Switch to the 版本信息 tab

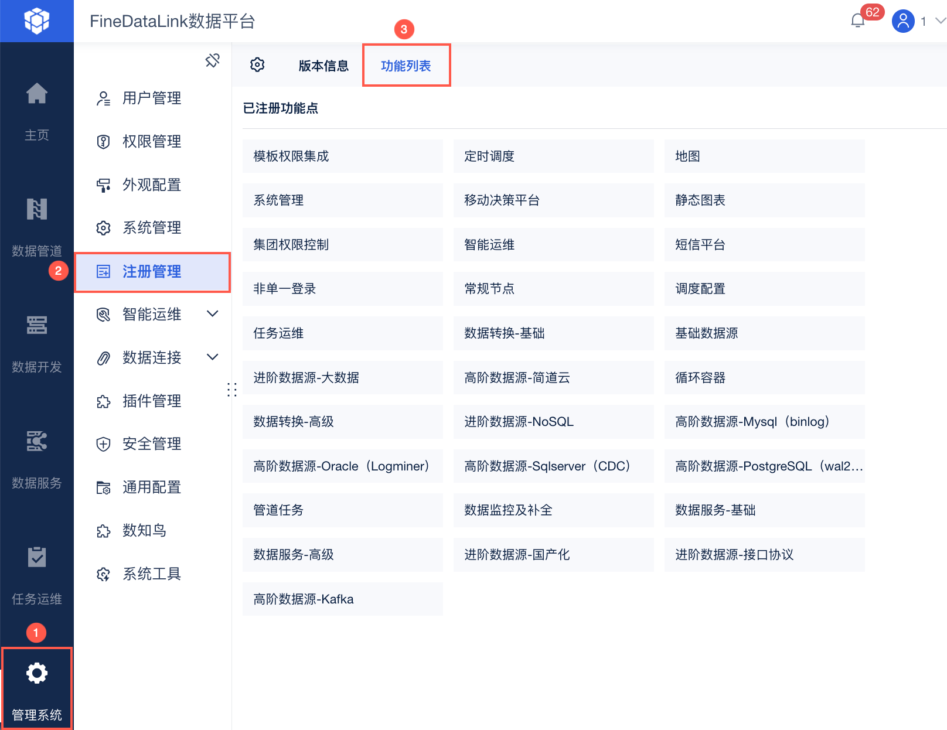click(323, 66)
